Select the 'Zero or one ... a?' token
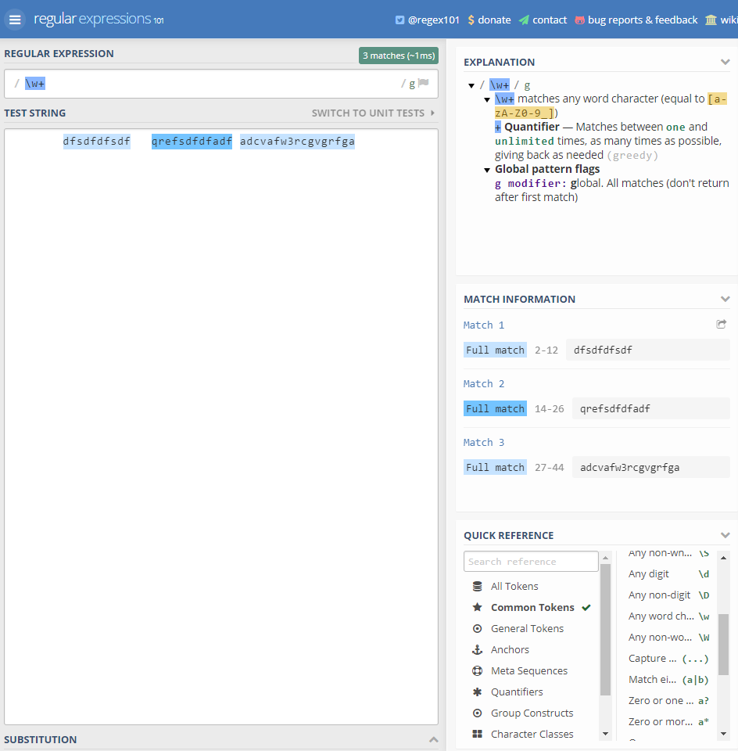738x751 pixels. point(668,700)
